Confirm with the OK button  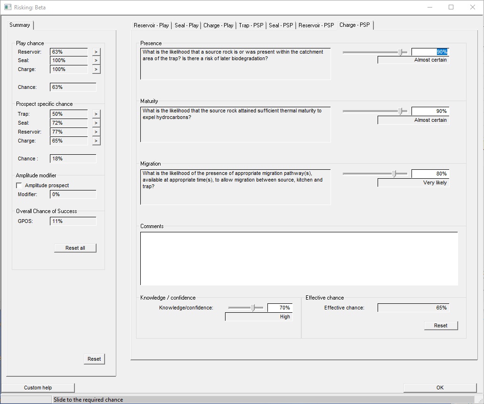[x=440, y=388]
